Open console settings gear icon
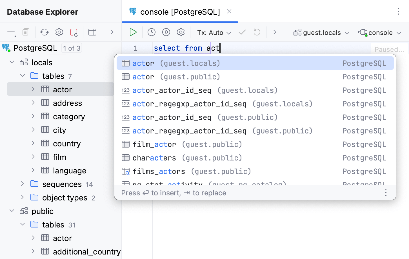Image resolution: width=409 pixels, height=259 pixels. click(181, 32)
